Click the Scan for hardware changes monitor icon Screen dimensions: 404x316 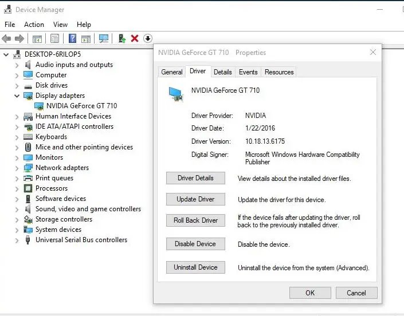tap(104, 38)
